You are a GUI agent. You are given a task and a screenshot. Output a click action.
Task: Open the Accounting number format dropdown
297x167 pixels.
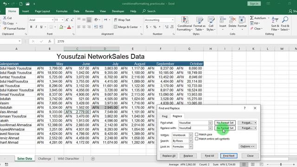pos(173,20)
